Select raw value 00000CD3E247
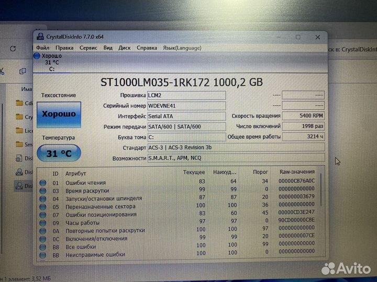The width and height of the screenshot is (377, 282). click(296, 212)
